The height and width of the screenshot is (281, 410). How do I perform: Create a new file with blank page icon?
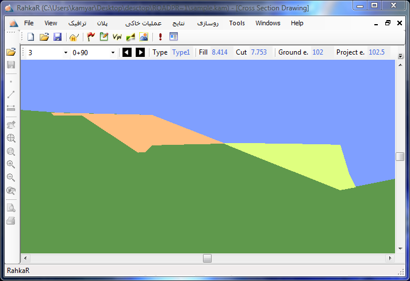tap(31, 37)
